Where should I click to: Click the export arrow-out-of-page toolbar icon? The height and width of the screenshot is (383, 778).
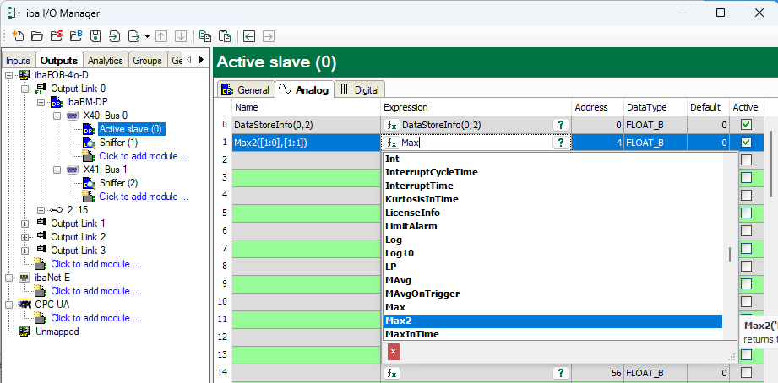pyautogui.click(x=134, y=36)
